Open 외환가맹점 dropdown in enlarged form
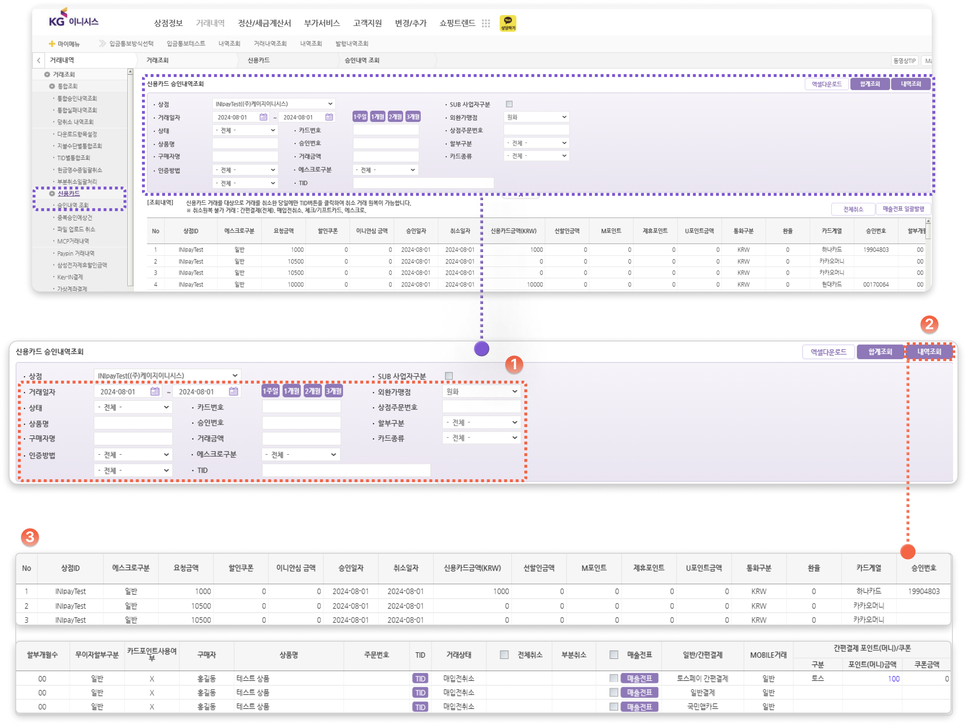Image resolution: width=967 pixels, height=725 pixels. coord(481,392)
